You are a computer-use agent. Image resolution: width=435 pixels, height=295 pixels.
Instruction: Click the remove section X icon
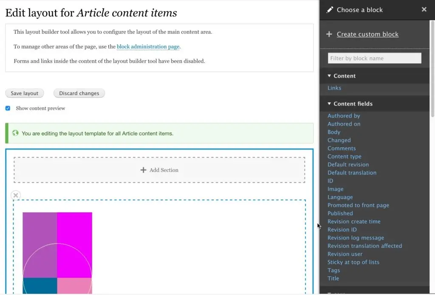click(16, 195)
